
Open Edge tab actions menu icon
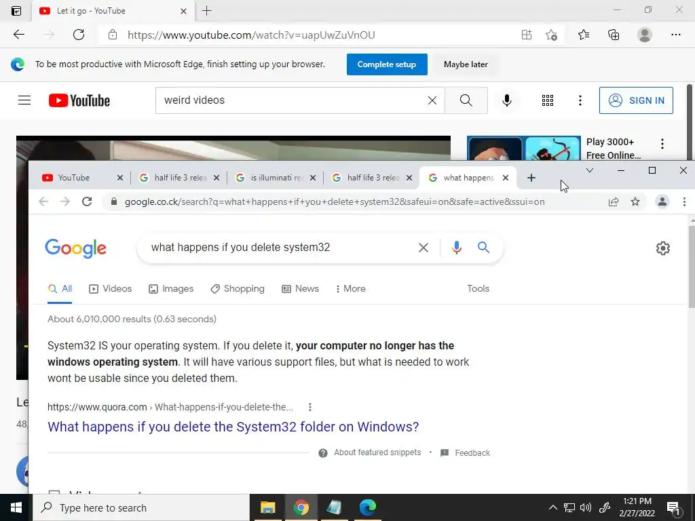16,11
